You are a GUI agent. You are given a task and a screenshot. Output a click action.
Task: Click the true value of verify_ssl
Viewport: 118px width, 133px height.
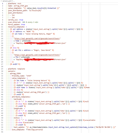pos(21,20)
